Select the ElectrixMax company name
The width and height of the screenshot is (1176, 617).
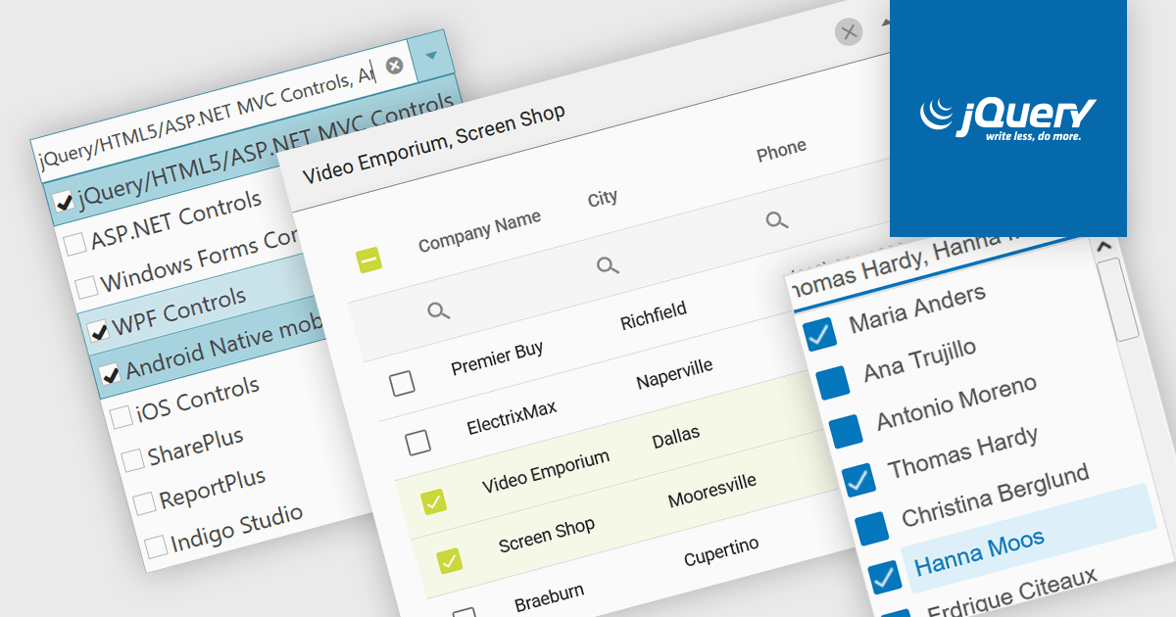pos(512,417)
